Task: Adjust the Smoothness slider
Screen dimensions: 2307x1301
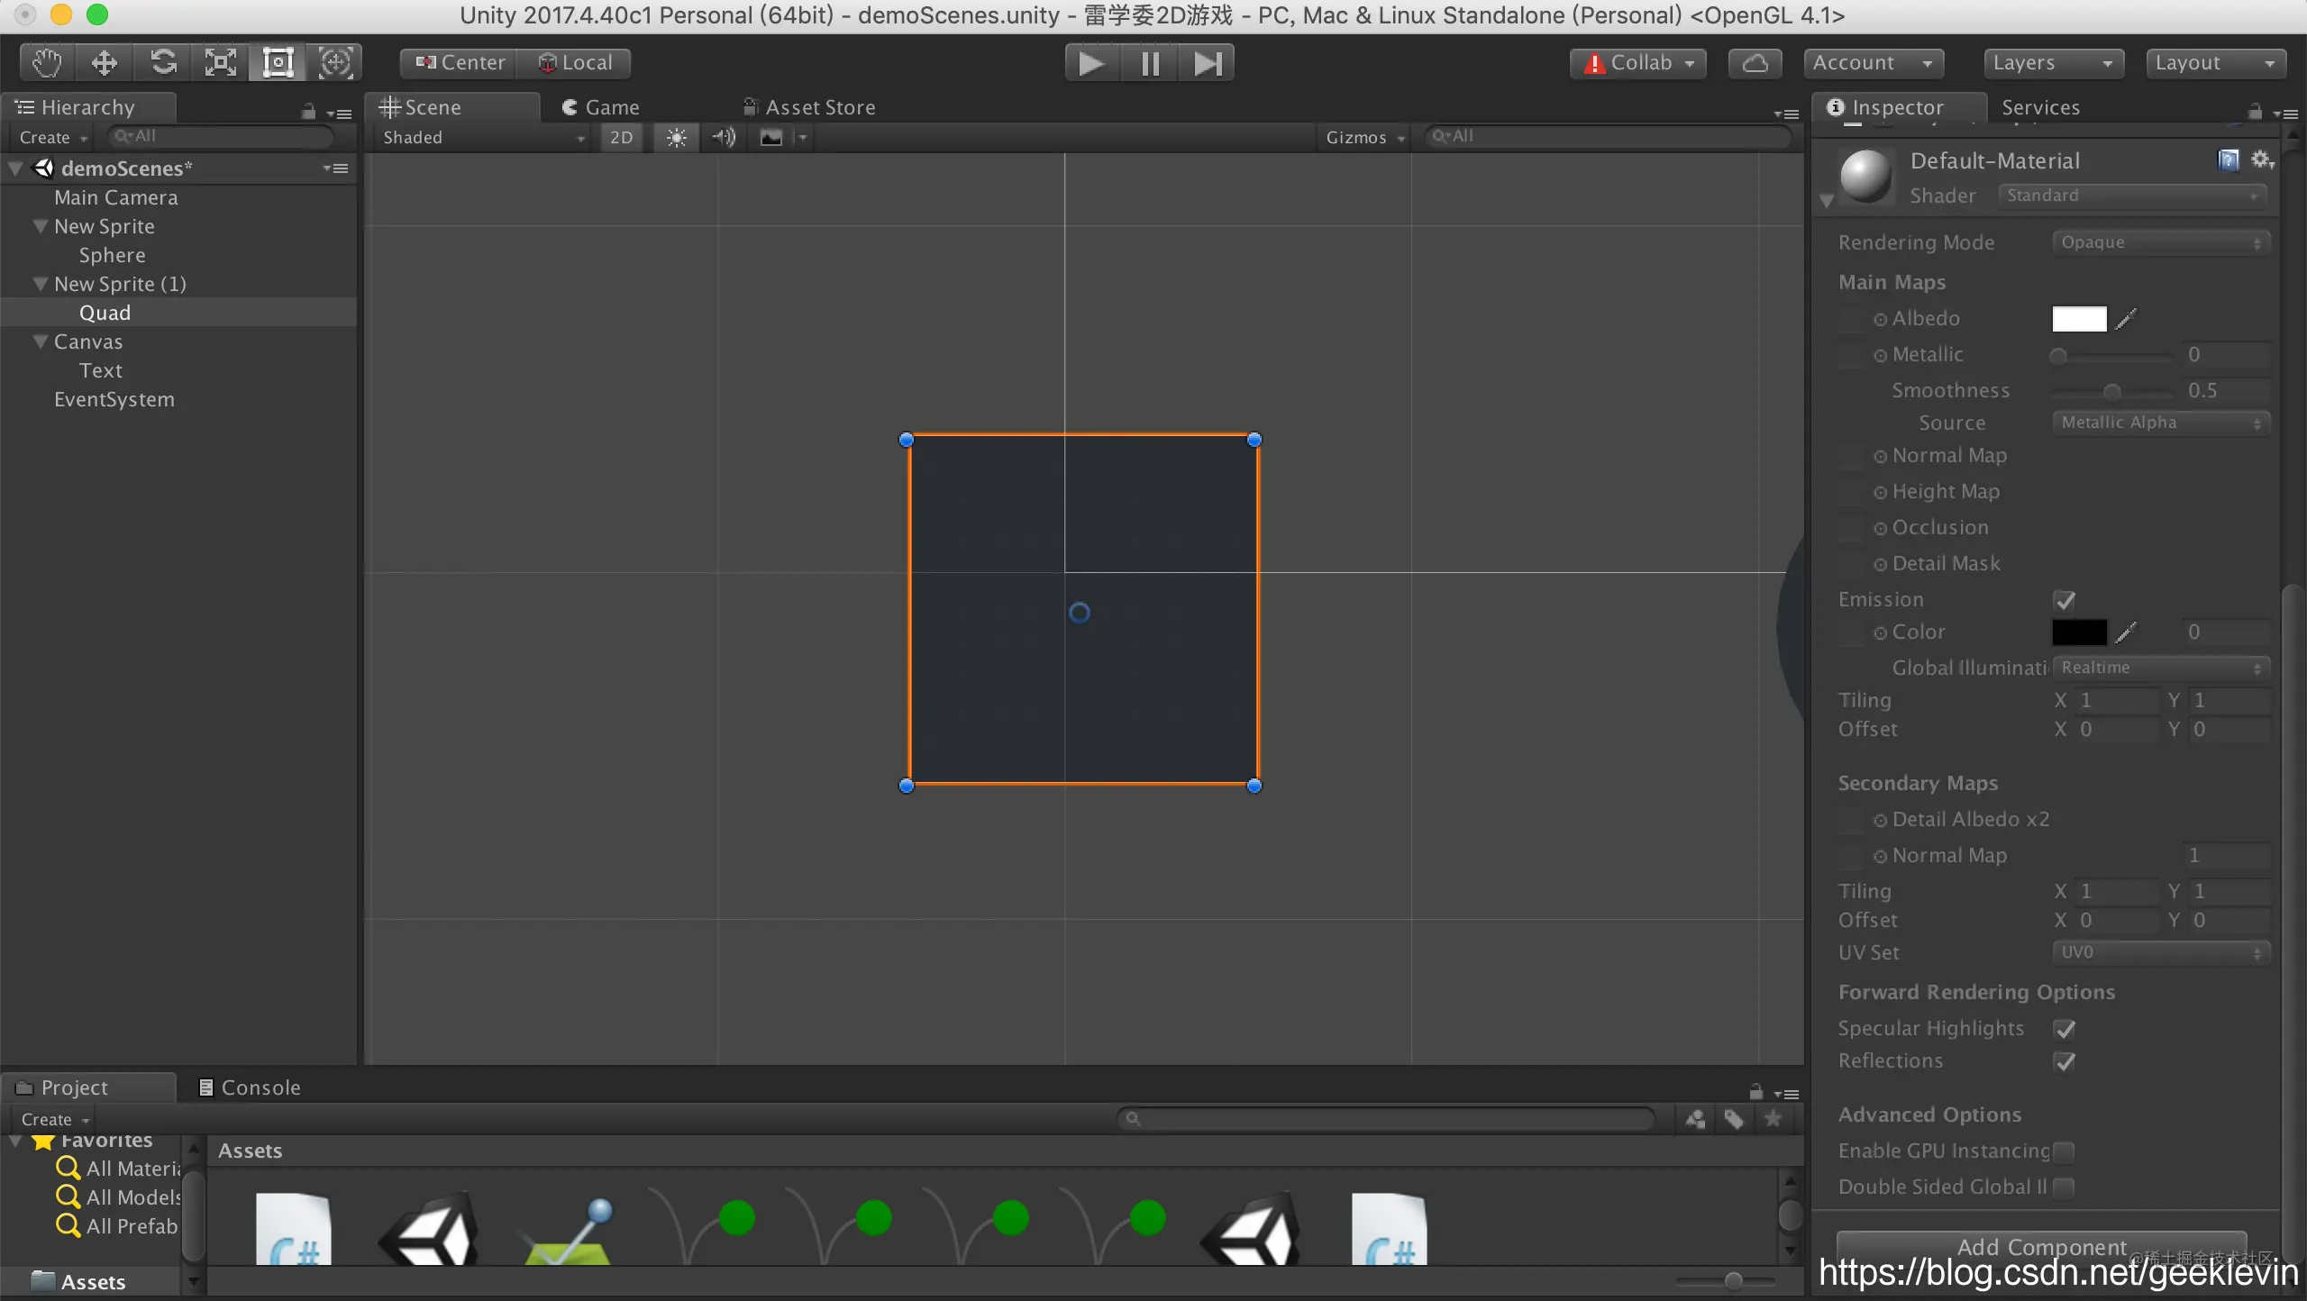Action: tap(2112, 391)
